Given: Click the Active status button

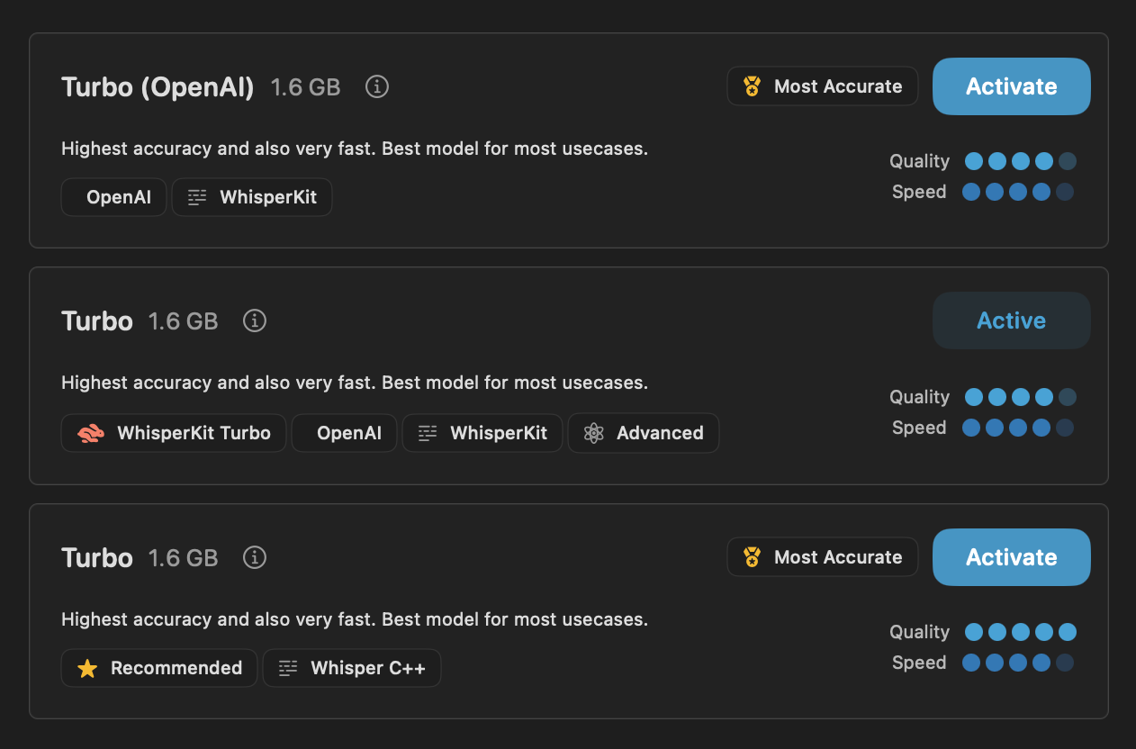Looking at the screenshot, I should (x=1011, y=320).
